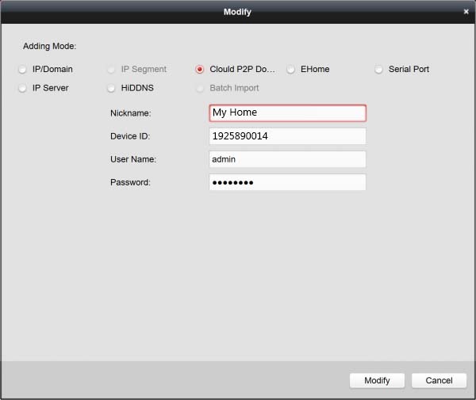Select the Serial Port option
This screenshot has height=400, width=476.
pos(379,70)
